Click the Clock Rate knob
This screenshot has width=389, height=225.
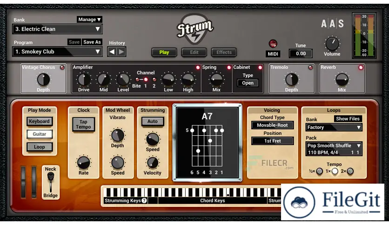(x=84, y=163)
